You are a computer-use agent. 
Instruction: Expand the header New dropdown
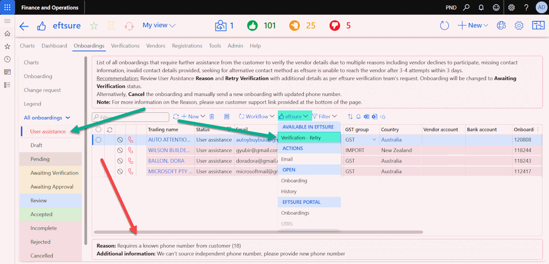coord(473,26)
